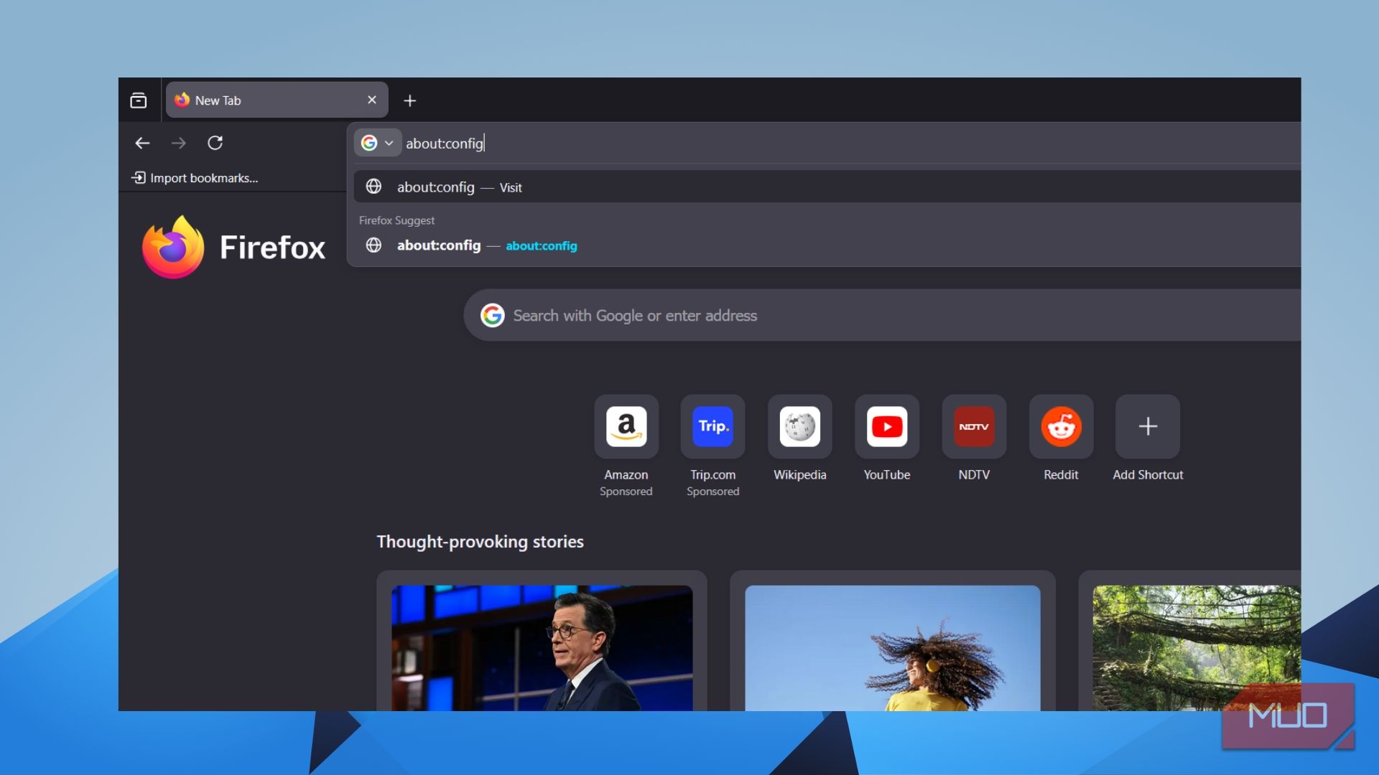
Task: Click the Firefox Suggest label
Action: (x=396, y=220)
